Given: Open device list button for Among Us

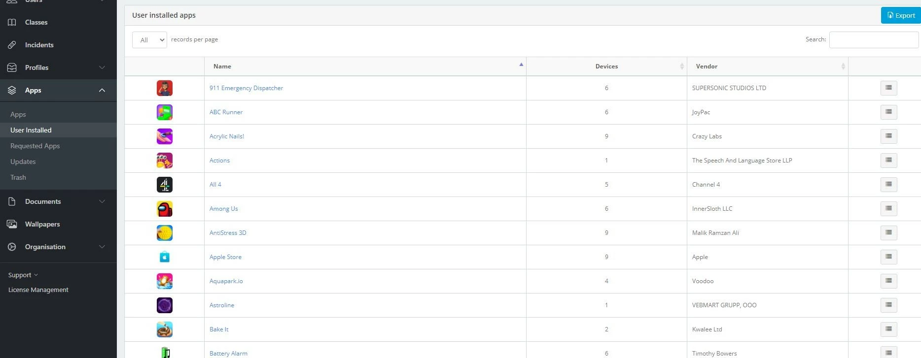Looking at the screenshot, I should (888, 209).
